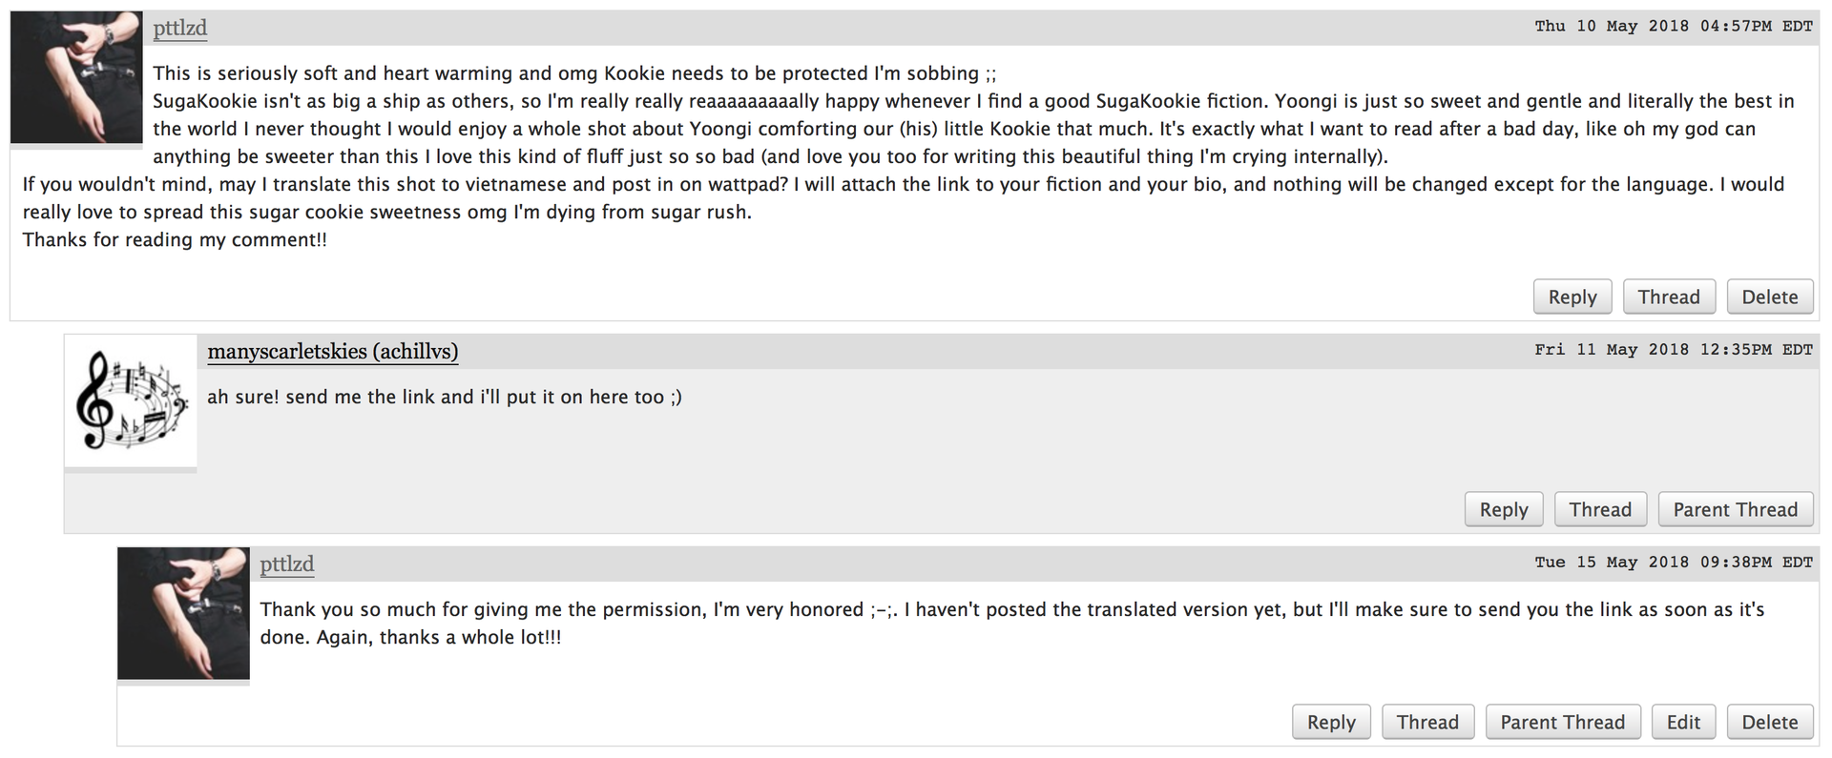
Task: Edit the last comment by pttlzd
Action: click(1683, 723)
